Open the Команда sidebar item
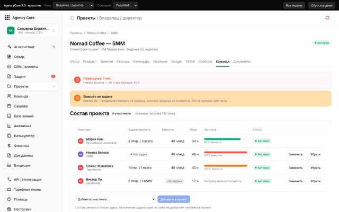The image size is (339, 212). tap(31, 96)
